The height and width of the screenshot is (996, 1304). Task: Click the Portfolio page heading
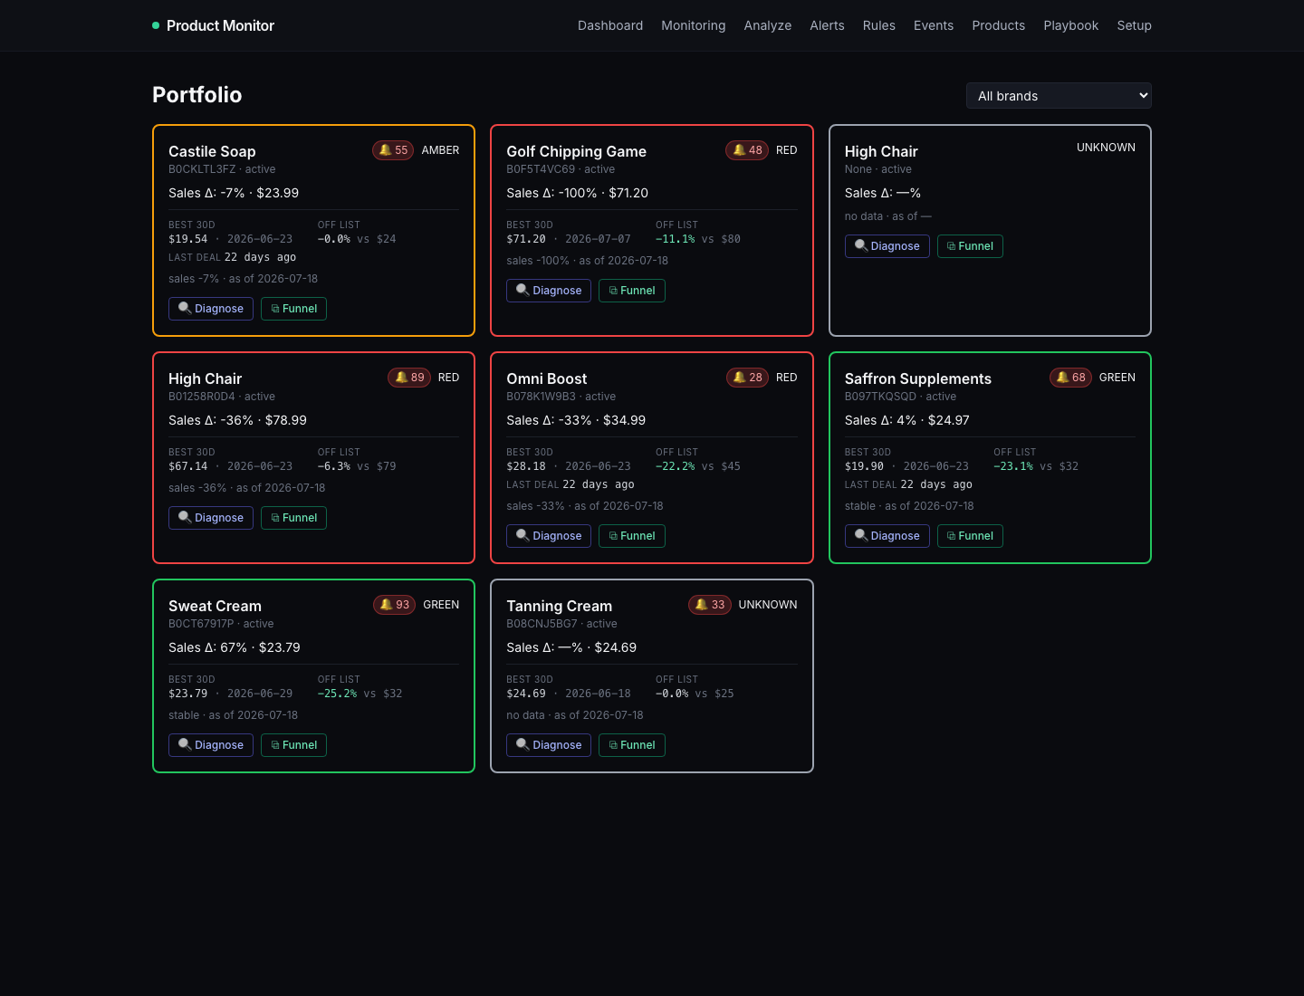click(x=197, y=95)
